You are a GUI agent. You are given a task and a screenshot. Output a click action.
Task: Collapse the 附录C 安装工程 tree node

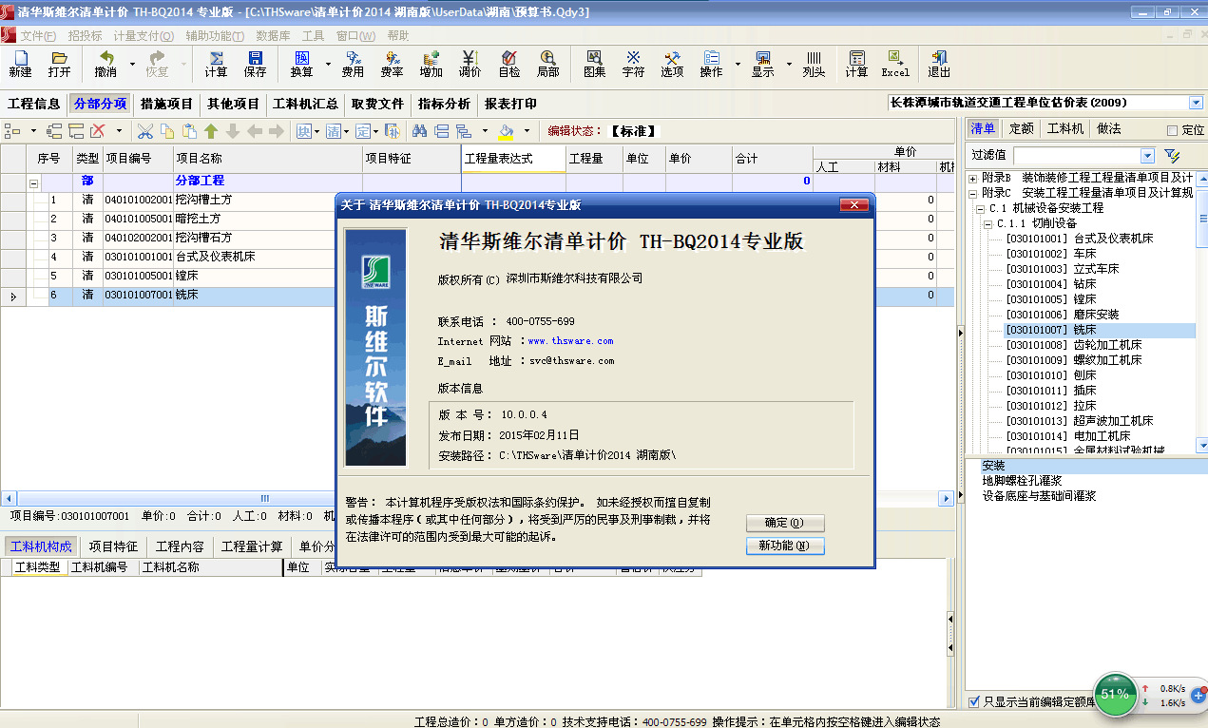coord(972,193)
